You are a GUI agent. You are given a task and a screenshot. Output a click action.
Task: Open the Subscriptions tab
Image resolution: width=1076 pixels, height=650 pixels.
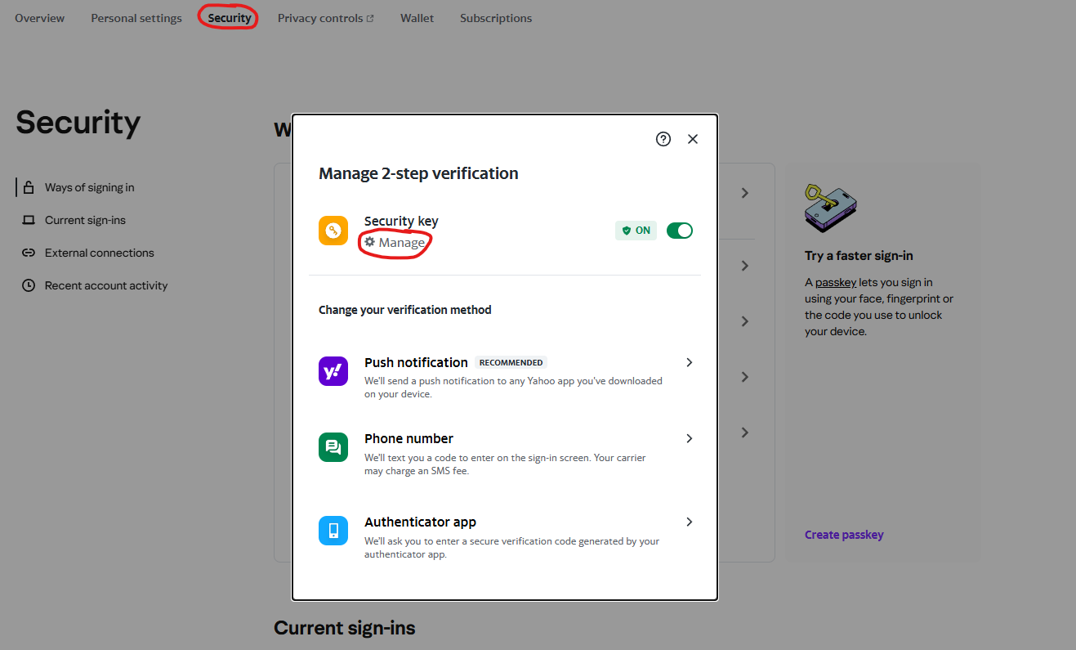pos(496,18)
